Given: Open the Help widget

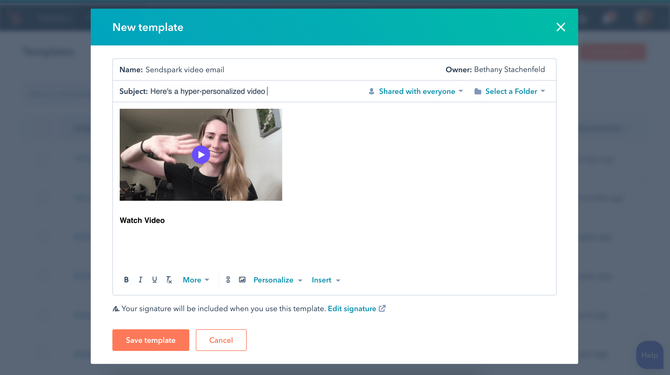Looking at the screenshot, I should pos(650,355).
